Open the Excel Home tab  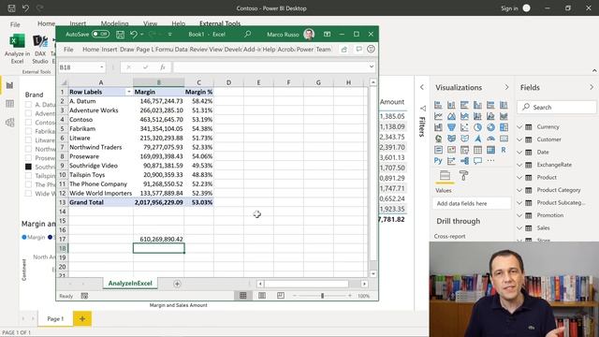click(x=91, y=50)
